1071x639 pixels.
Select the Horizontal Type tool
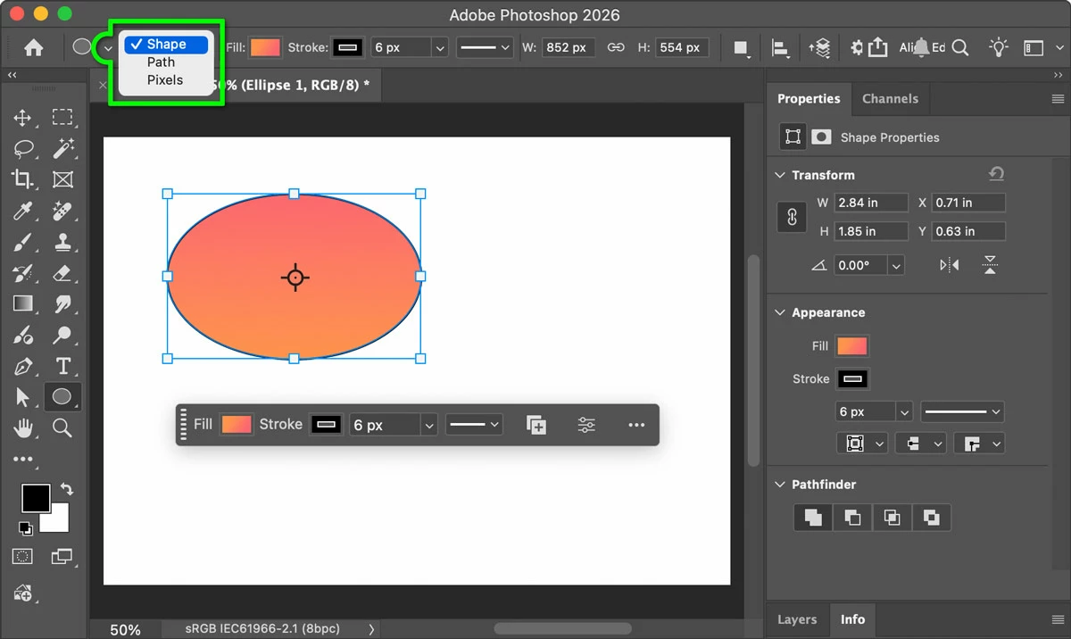pos(62,366)
